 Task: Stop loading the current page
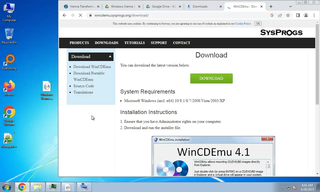tap(80, 15)
